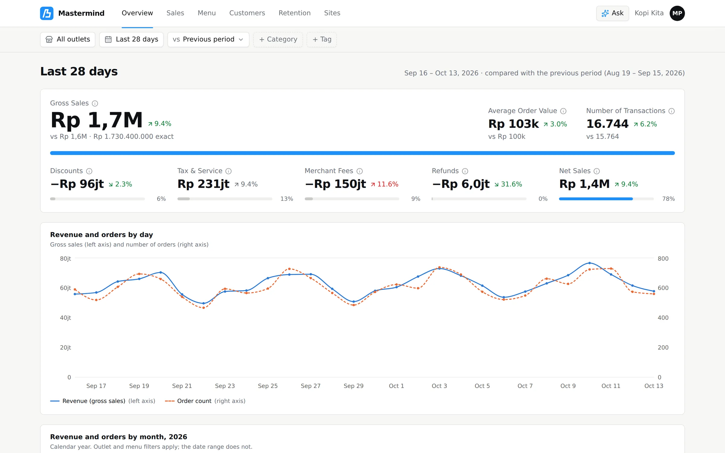Open the MP user avatar
This screenshot has width=725, height=453.
pos(677,13)
